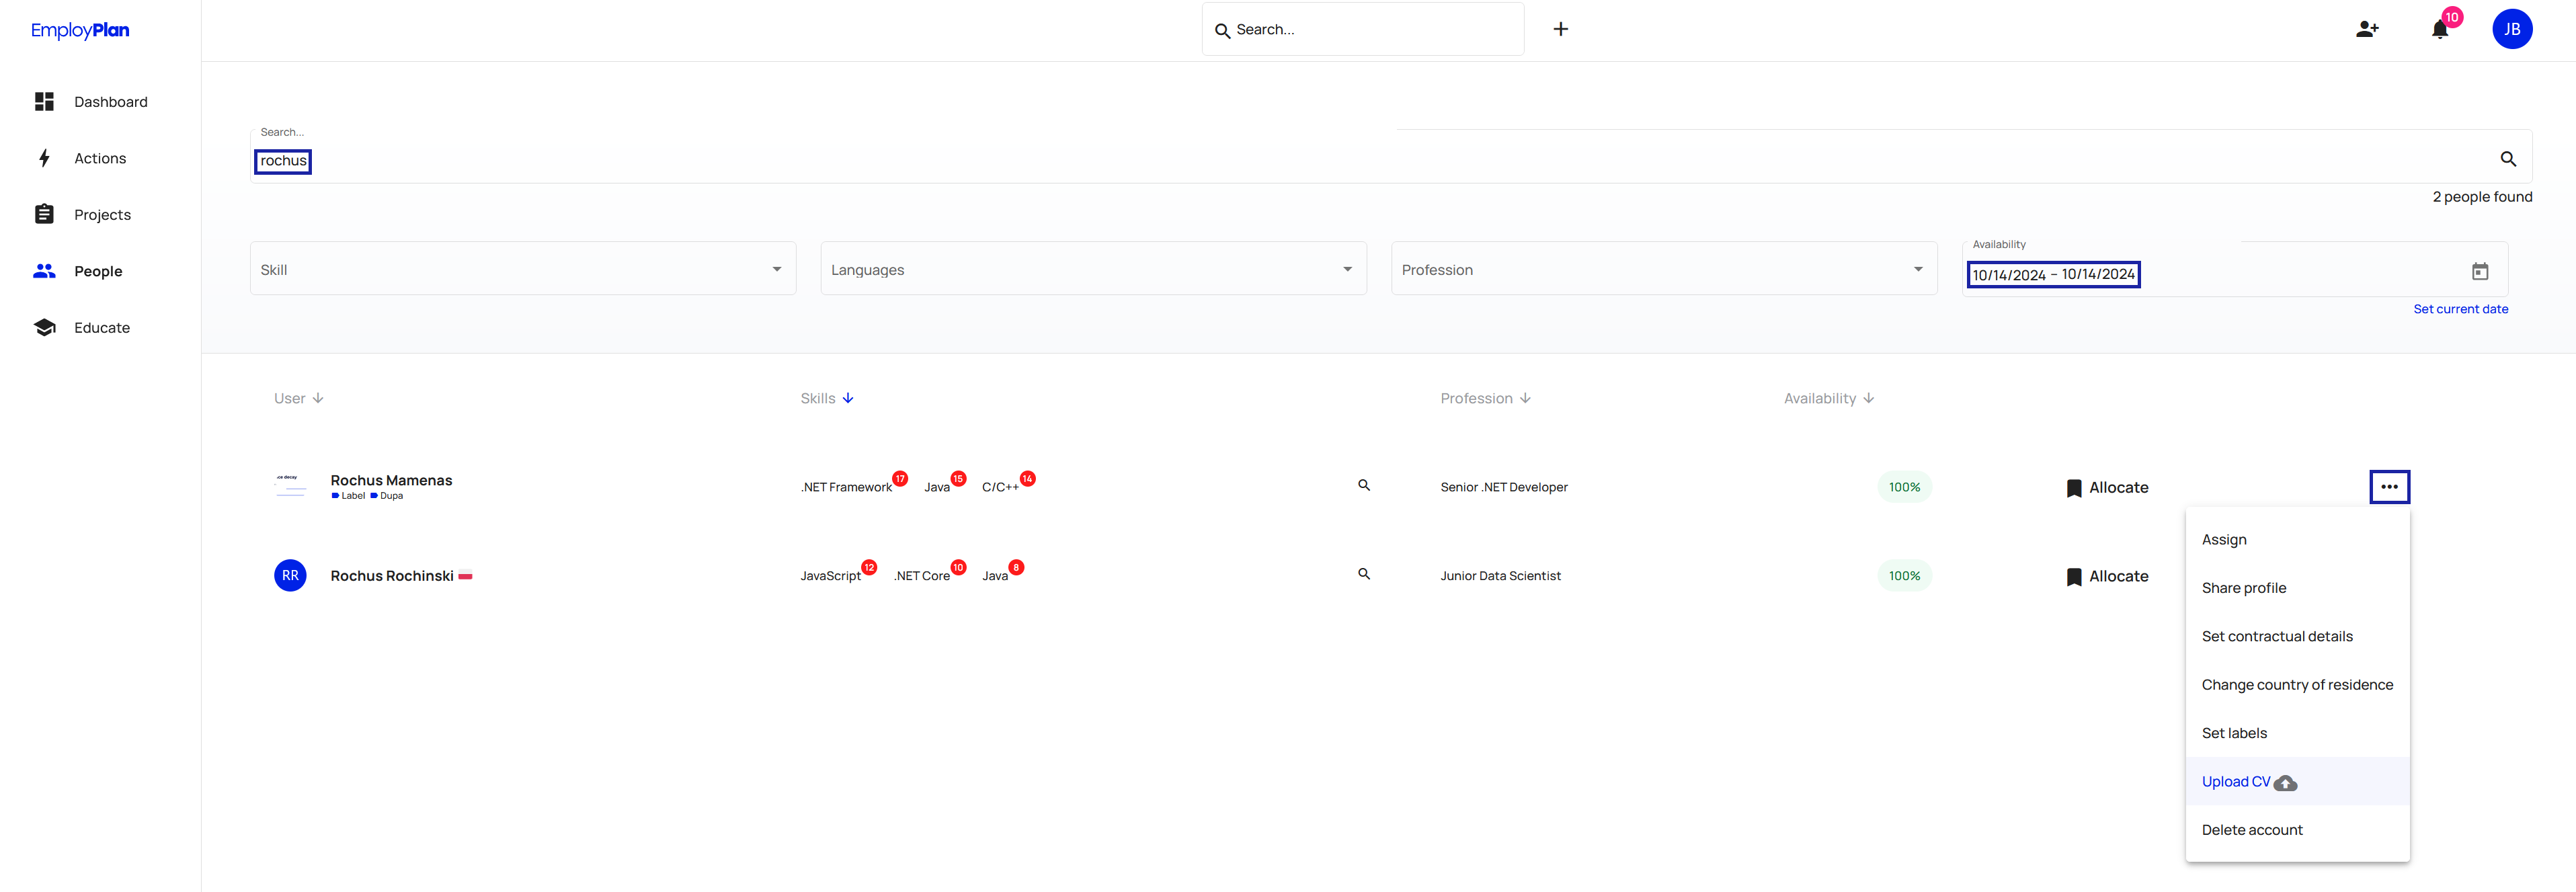
Task: Open the Dashboard sidebar icon
Action: (x=44, y=102)
